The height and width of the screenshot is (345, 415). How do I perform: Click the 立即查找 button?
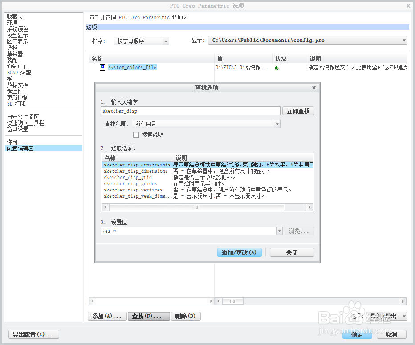click(298, 111)
